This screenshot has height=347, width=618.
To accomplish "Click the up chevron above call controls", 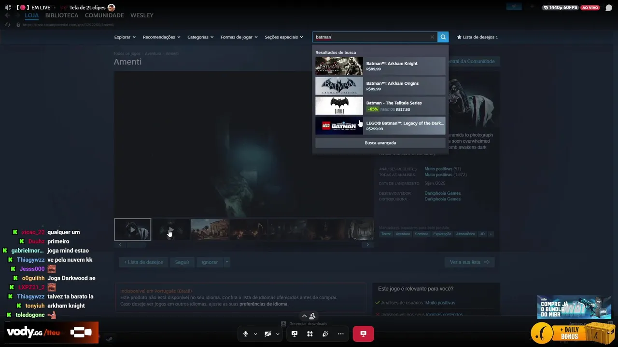I will pyautogui.click(x=304, y=316).
